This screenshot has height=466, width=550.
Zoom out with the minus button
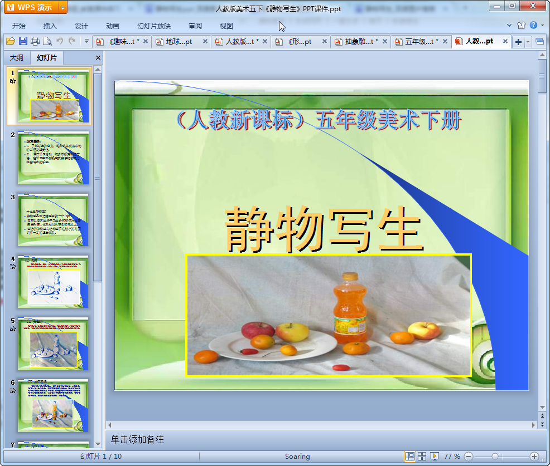(x=469, y=457)
